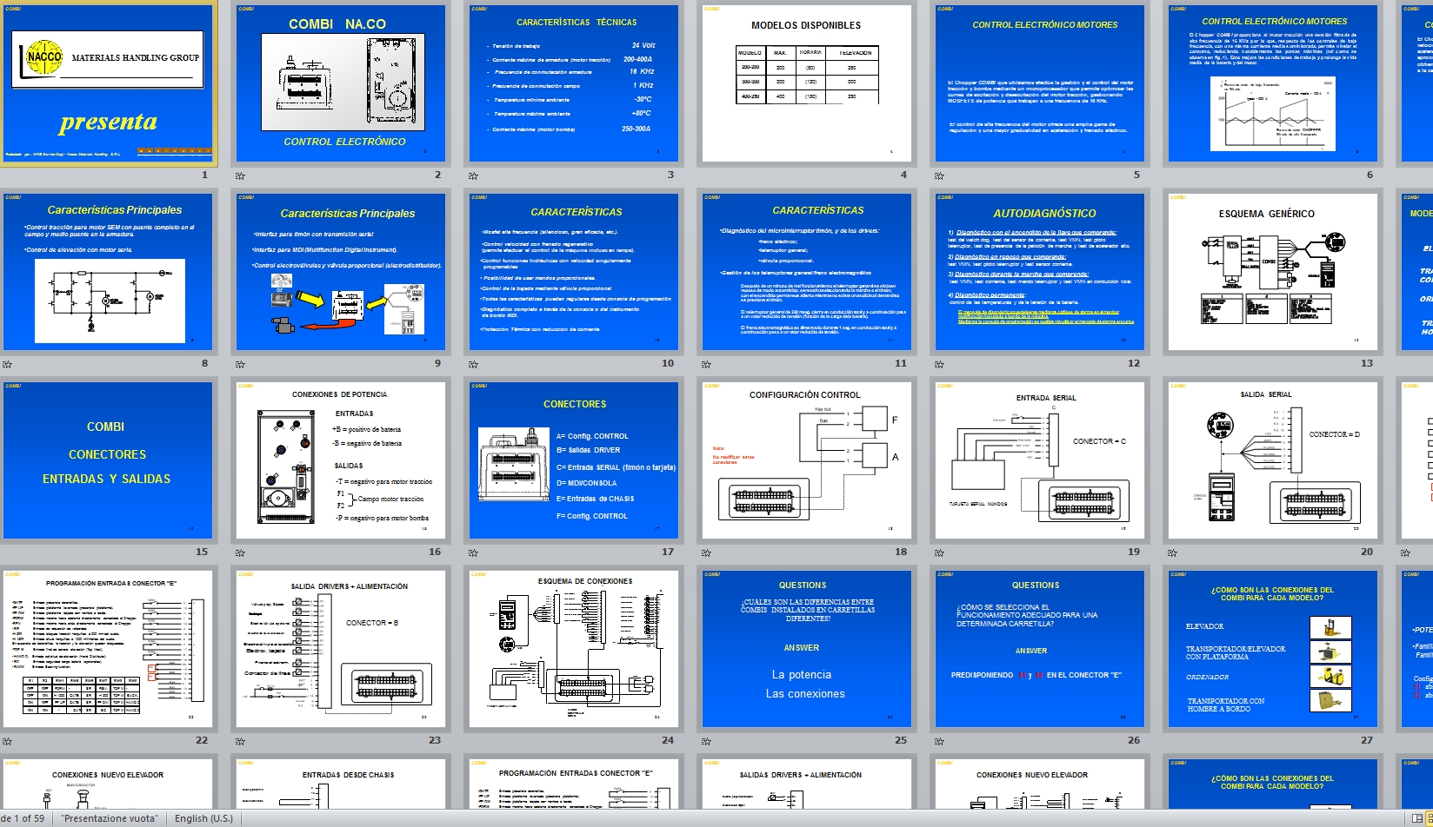Preview the transition star for slide 10
This screenshot has height=827, width=1433.
tap(473, 364)
